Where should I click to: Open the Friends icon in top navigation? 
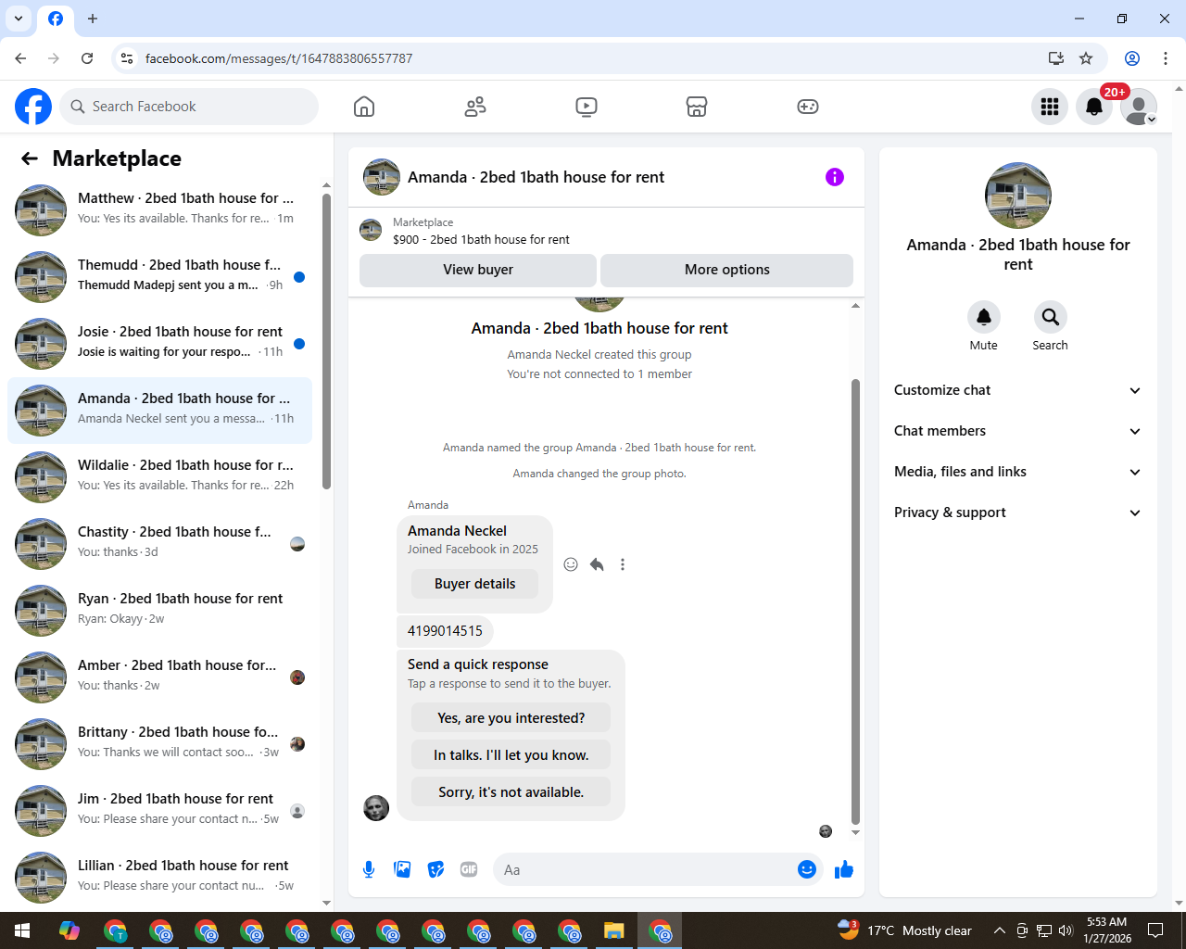pos(475,107)
